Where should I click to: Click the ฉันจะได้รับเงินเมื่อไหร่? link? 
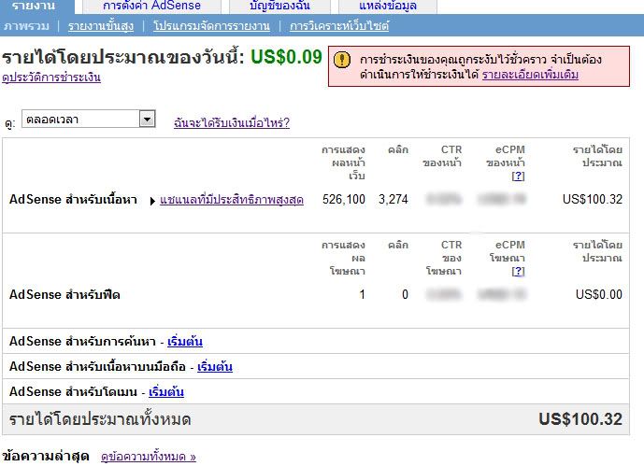(232, 122)
